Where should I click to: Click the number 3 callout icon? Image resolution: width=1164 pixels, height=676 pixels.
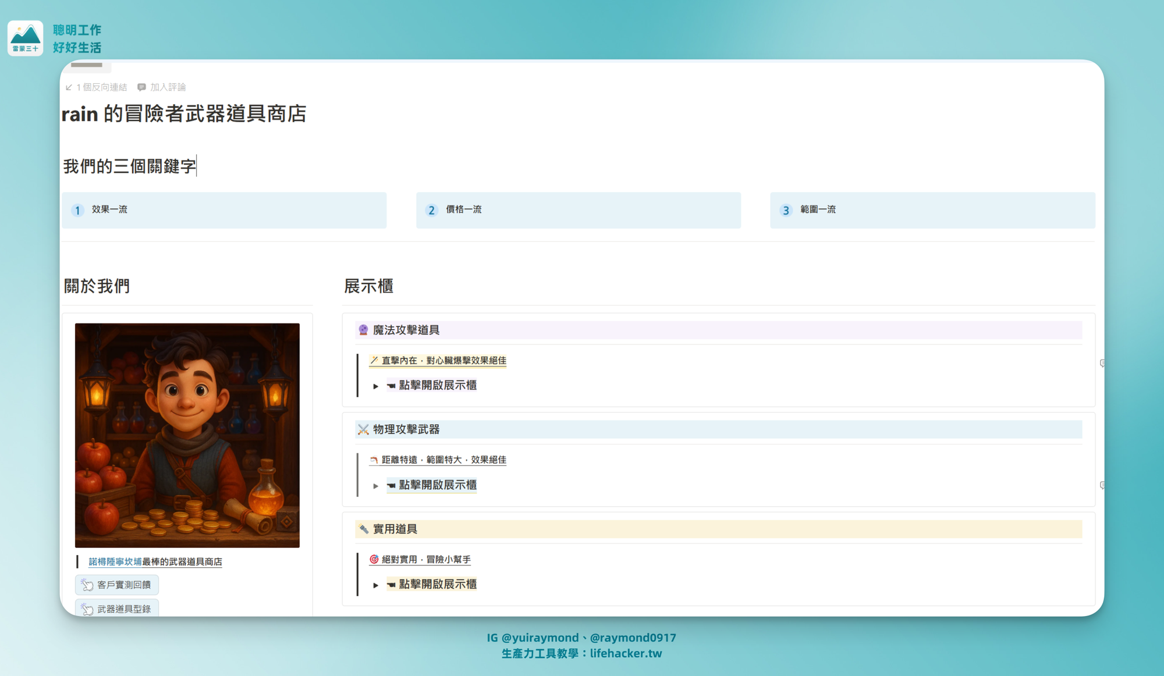click(786, 210)
